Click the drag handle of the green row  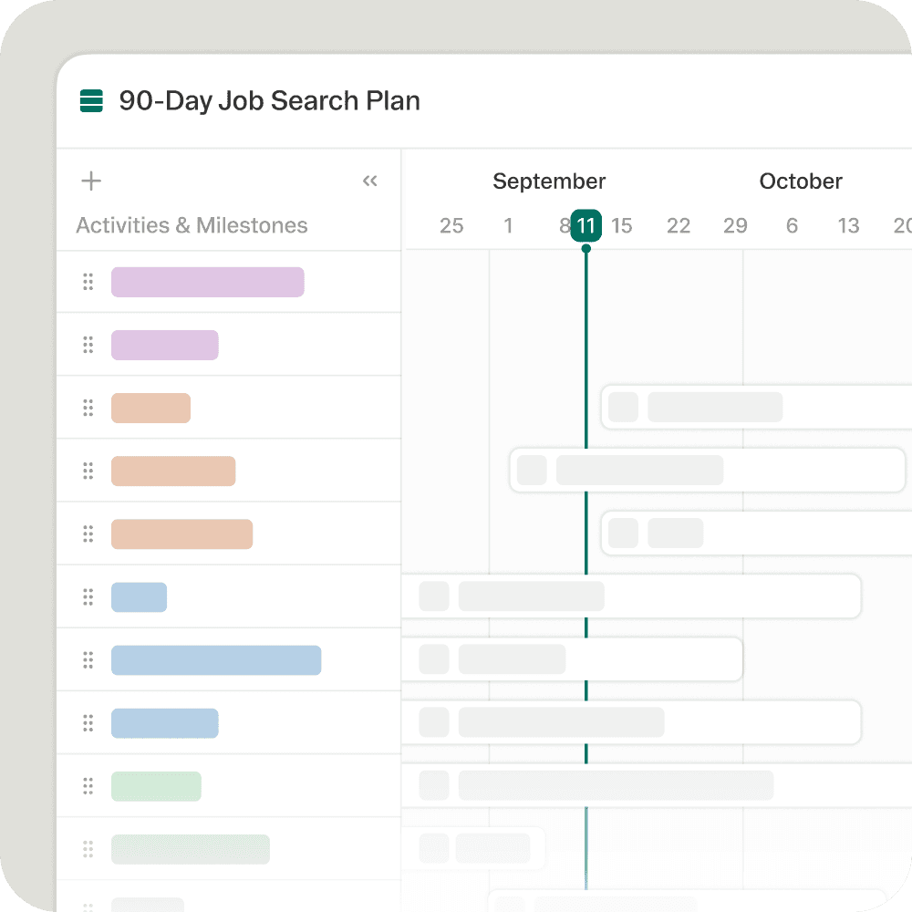(x=88, y=786)
